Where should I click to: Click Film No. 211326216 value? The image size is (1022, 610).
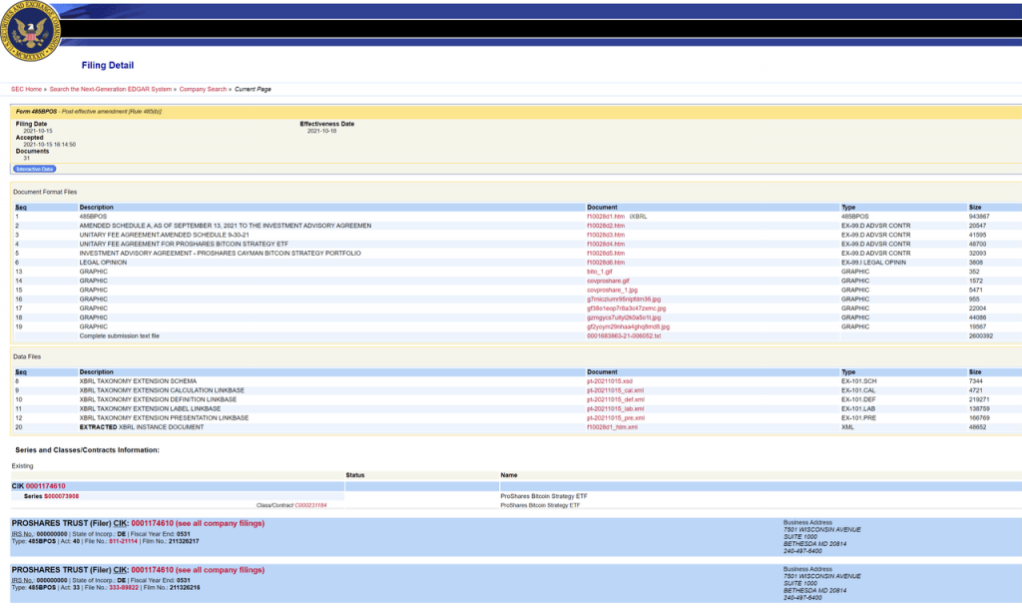pos(185,588)
